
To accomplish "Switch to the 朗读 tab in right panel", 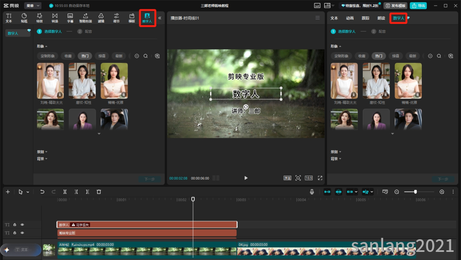I will click(x=381, y=18).
